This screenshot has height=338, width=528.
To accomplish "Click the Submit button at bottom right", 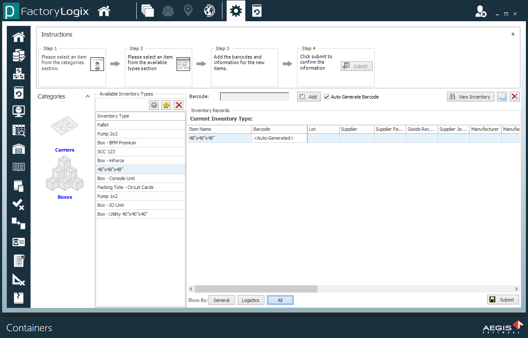I will click(x=503, y=300).
